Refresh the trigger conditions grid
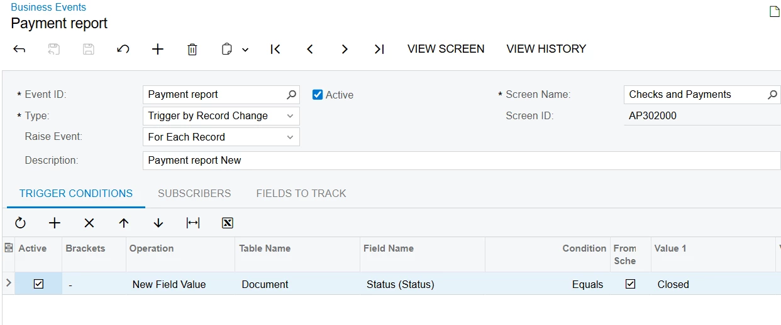Viewport: 781px width, 325px height. pyautogui.click(x=20, y=223)
